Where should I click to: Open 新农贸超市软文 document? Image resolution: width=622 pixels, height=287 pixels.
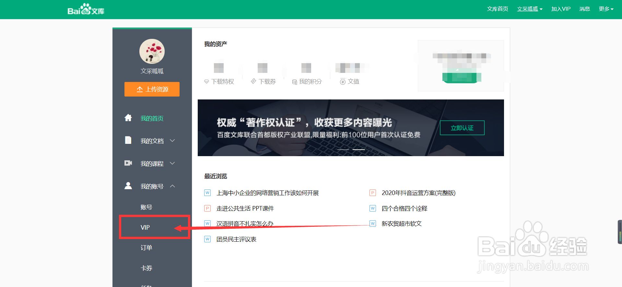tap(401, 224)
